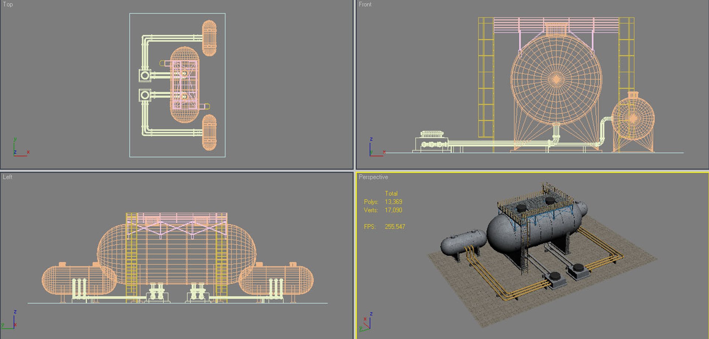Click the FPS value 255.547
This screenshot has height=339, width=709.
[395, 227]
